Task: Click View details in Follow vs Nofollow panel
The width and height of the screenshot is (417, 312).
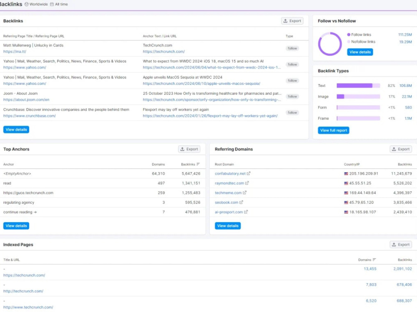Action: click(360, 52)
